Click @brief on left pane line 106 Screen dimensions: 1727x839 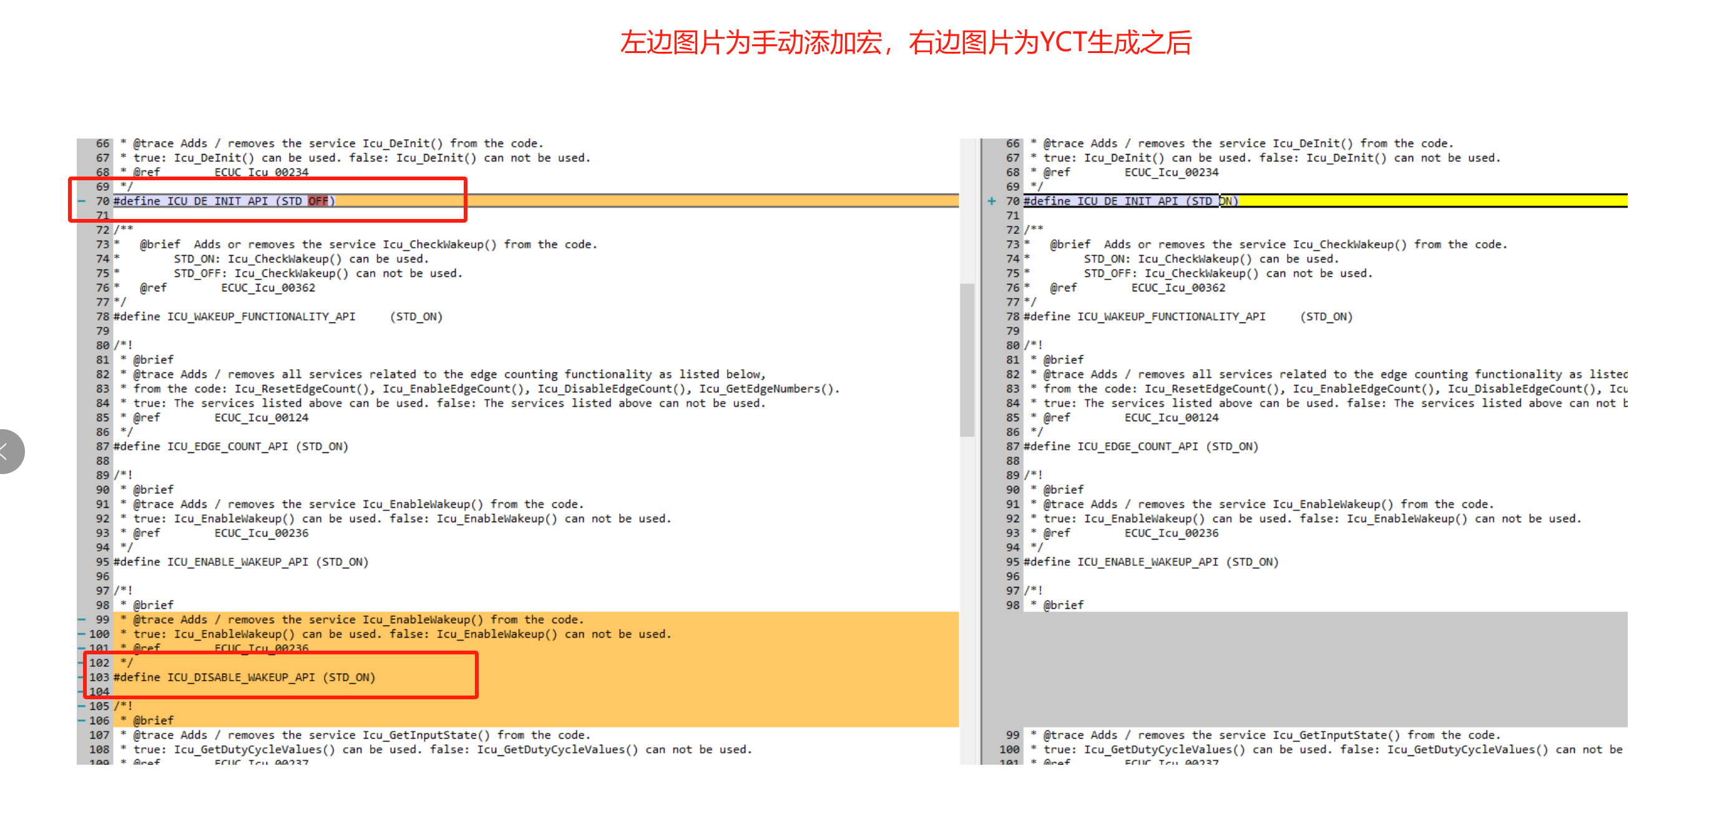pyautogui.click(x=154, y=720)
